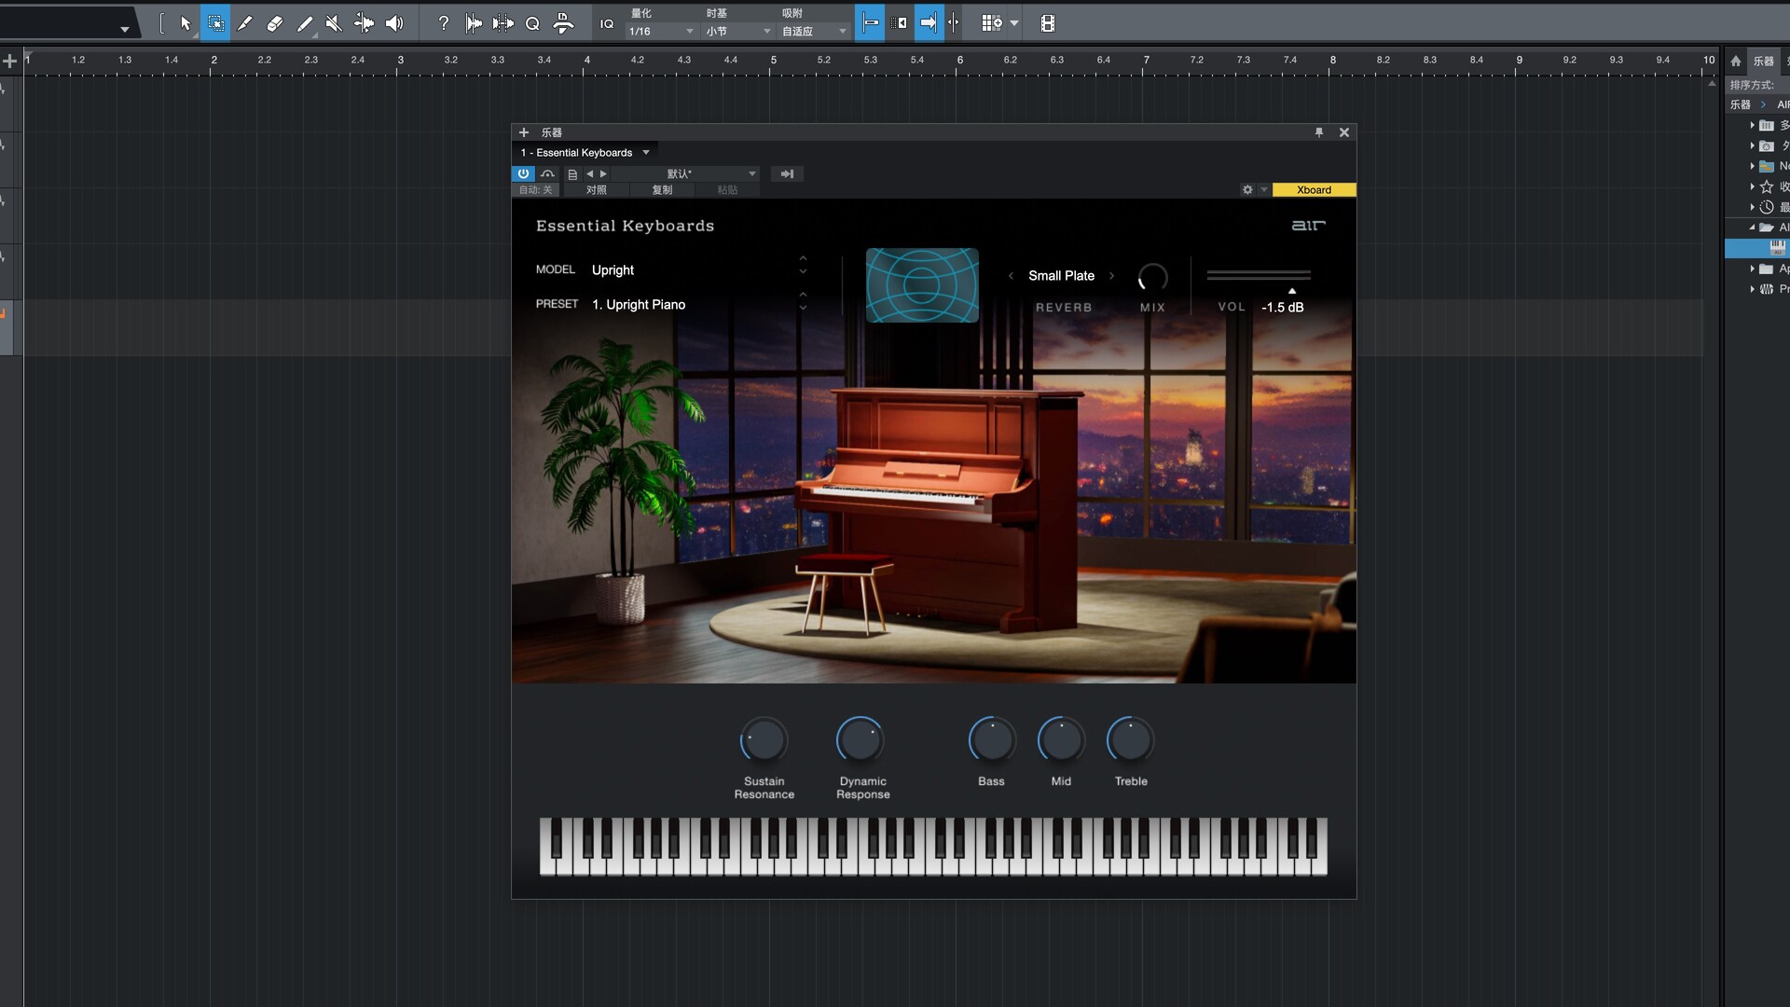
Task: Select the Eraser tool
Action: pyautogui.click(x=275, y=23)
